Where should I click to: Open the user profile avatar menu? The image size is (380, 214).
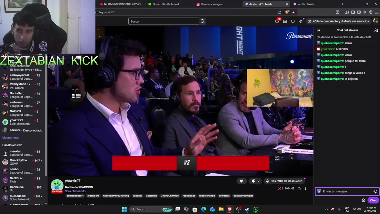(376, 21)
